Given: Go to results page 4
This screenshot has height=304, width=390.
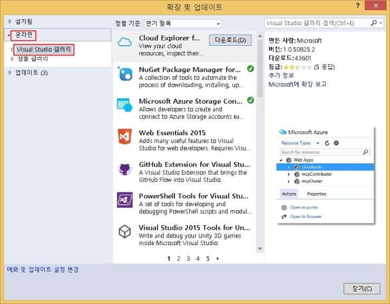Looking at the screenshot, I should [x=198, y=259].
